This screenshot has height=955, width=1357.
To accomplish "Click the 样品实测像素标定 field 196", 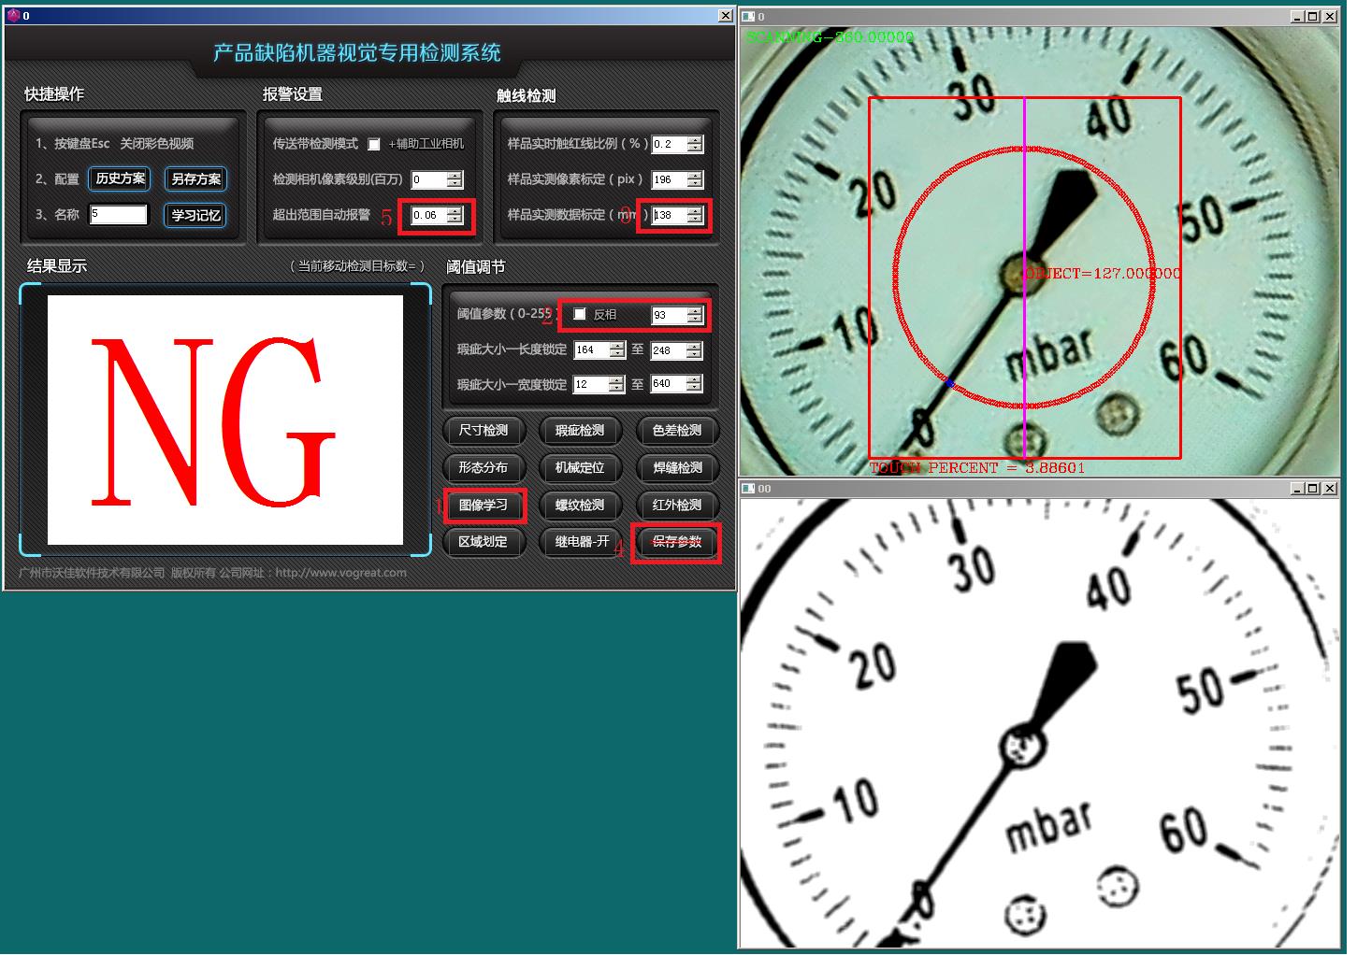I will [x=670, y=179].
